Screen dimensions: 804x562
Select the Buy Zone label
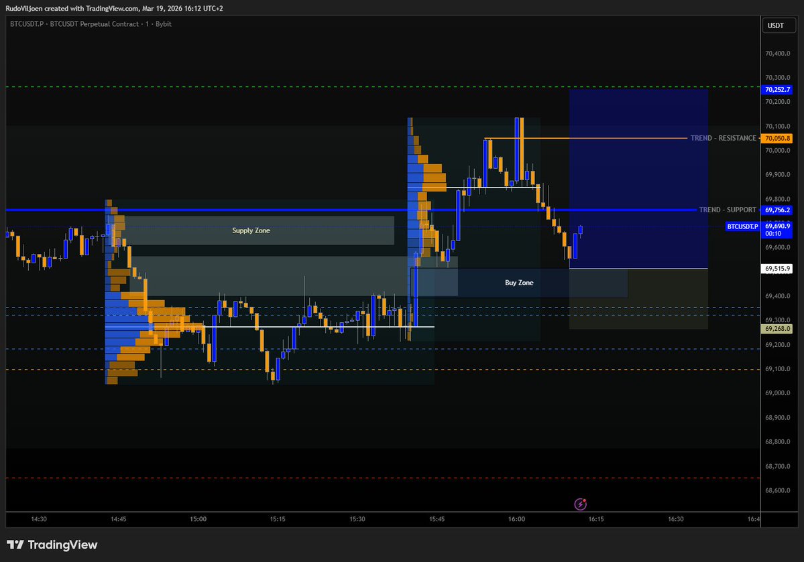519,283
